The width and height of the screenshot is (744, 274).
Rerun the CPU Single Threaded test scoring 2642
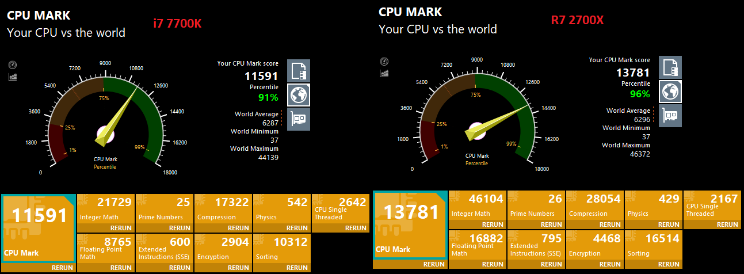(356, 228)
